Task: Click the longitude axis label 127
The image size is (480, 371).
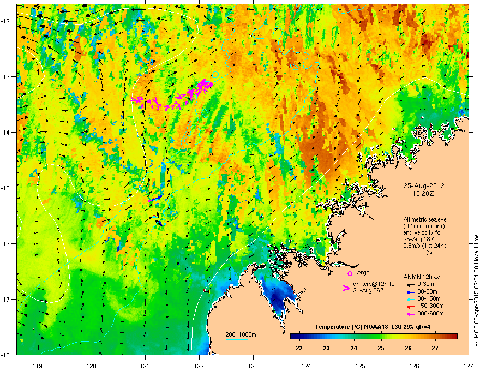Action: pyautogui.click(x=469, y=366)
